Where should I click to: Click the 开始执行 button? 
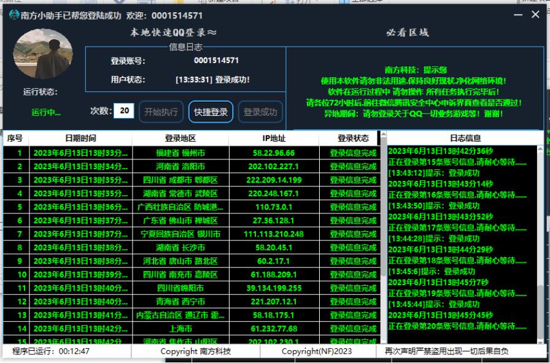pos(161,112)
